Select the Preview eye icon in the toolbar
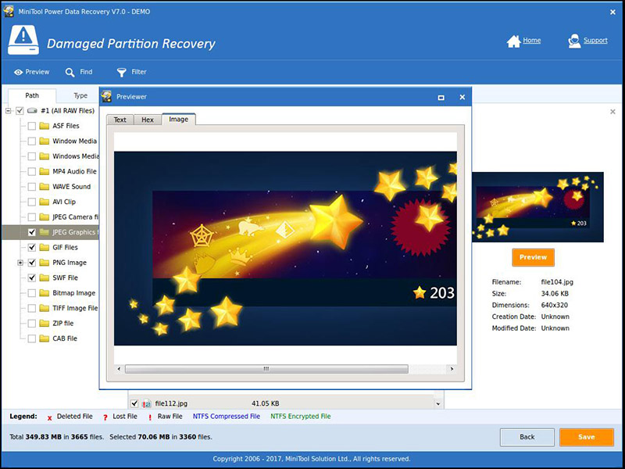Screen dimensions: 625x469 (x=17, y=71)
